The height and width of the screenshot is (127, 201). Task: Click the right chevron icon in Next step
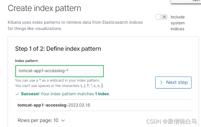coord(161,82)
